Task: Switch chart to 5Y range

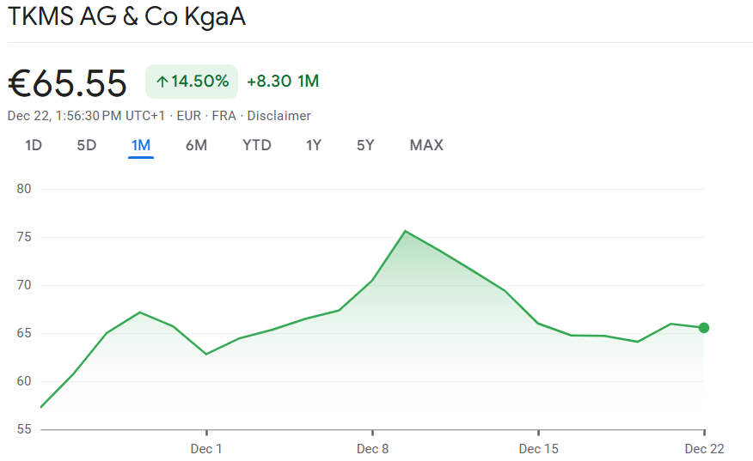Action: point(365,145)
